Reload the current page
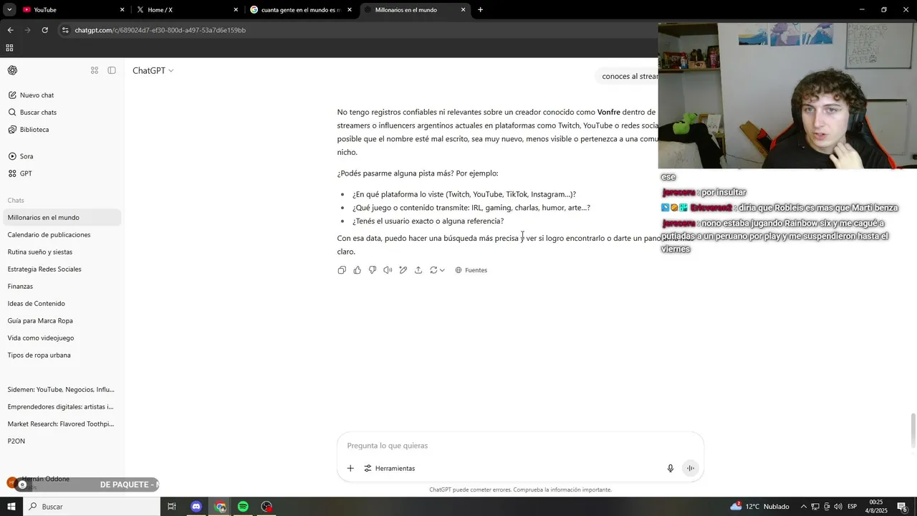 [x=44, y=30]
